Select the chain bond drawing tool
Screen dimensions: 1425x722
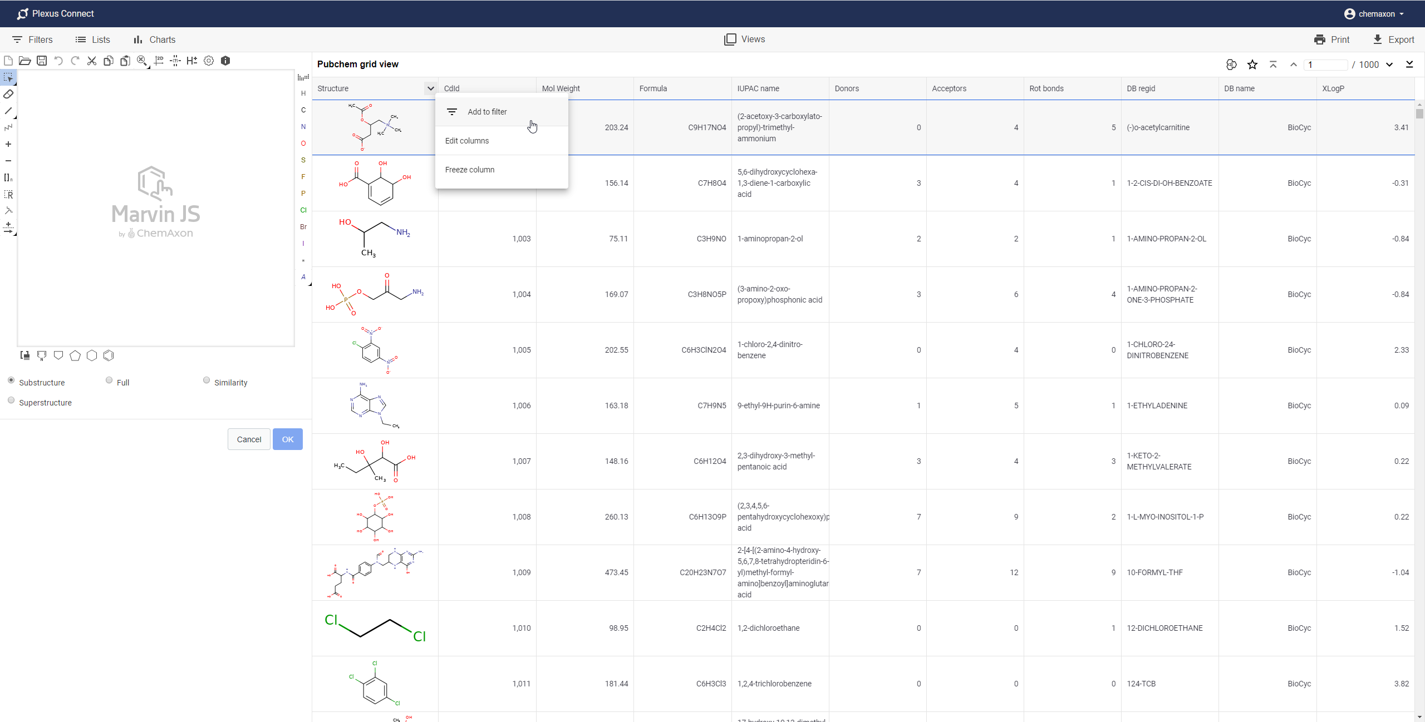coord(8,127)
